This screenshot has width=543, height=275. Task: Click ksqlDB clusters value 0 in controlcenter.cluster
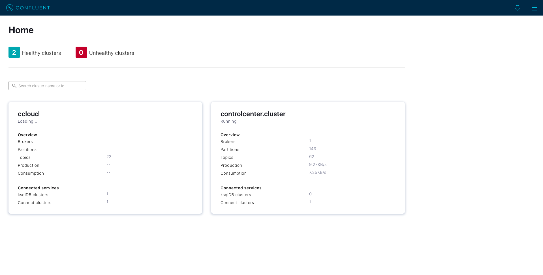coord(310,194)
